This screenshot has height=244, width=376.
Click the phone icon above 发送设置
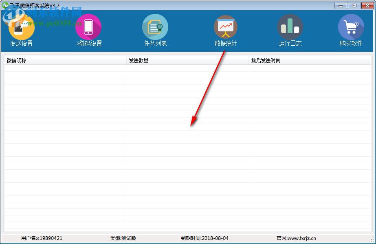(21, 27)
